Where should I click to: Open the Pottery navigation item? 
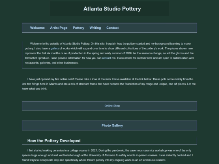[x=79, y=28]
